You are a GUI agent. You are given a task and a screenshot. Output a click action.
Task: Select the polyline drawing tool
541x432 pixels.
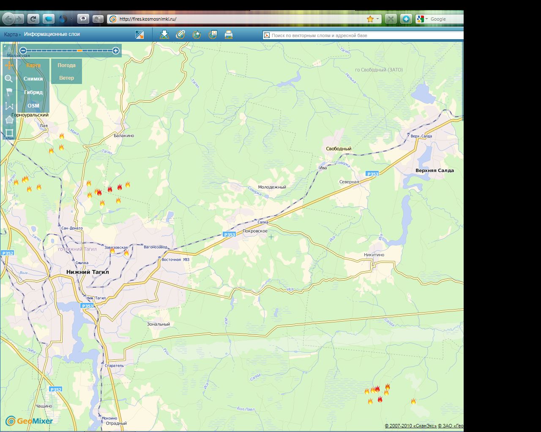coord(9,106)
